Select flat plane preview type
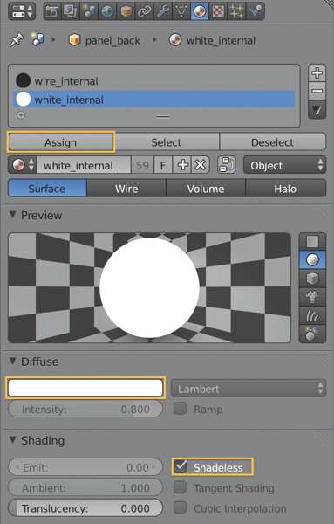Image resolution: width=334 pixels, height=524 pixels. click(312, 241)
